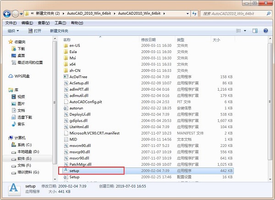This screenshot has width=275, height=200.
Task: Open drive 系统 (C:)
Action: click(22, 145)
